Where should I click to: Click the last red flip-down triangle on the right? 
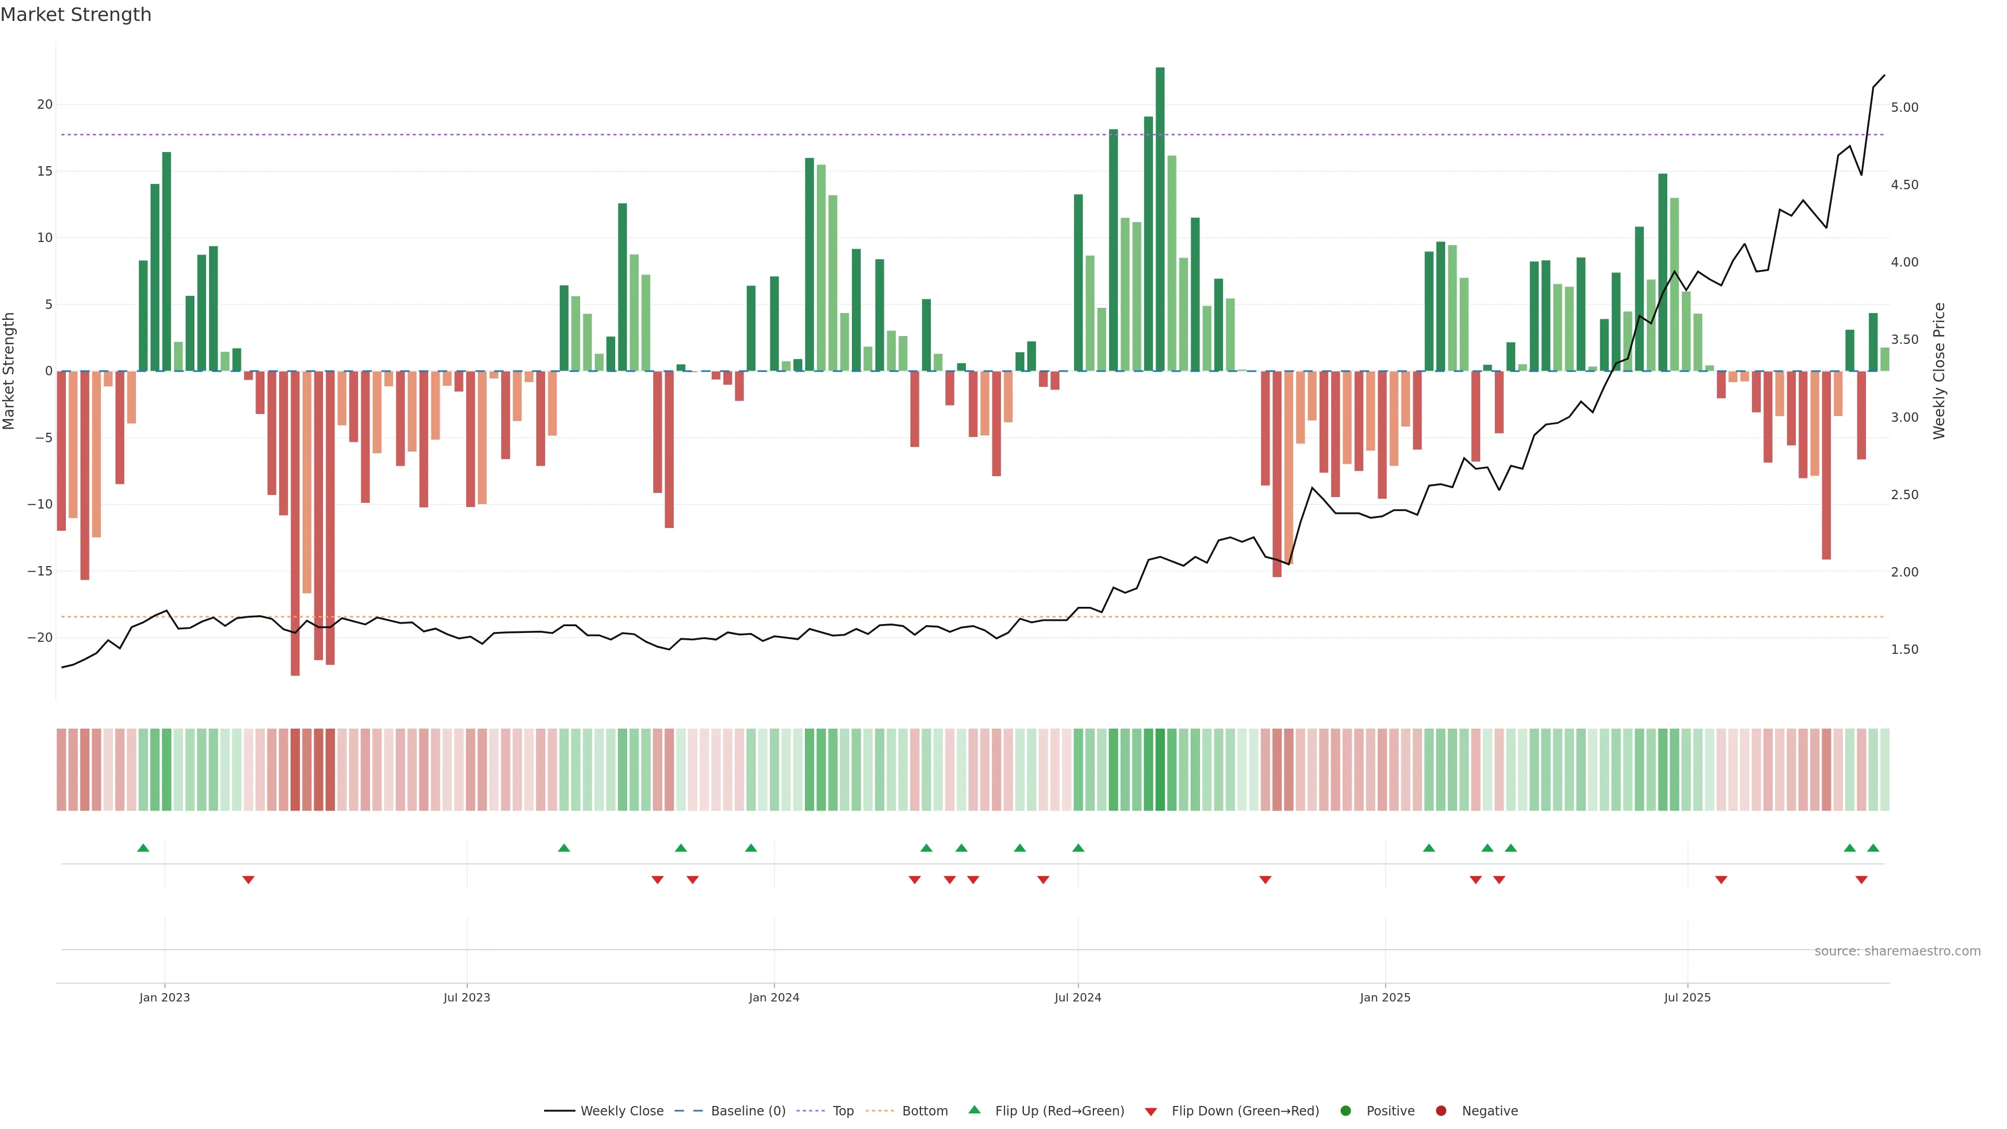(1861, 880)
